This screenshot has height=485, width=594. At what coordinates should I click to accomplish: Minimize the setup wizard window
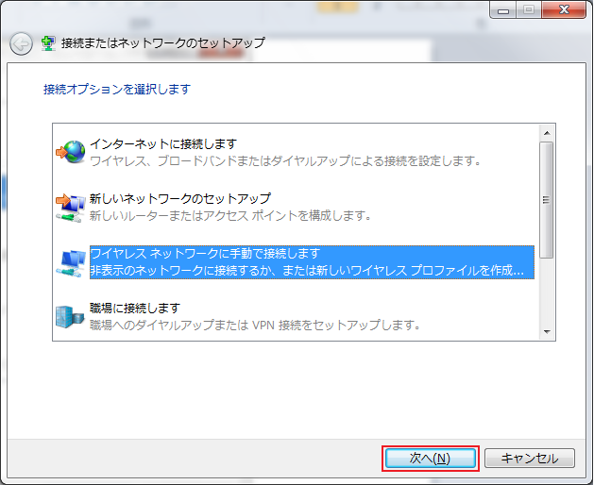[x=504, y=9]
